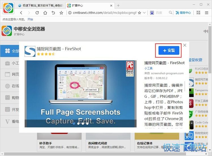The image size is (212, 156).
Task: Open 购物党 popular list item
Action: (196, 135)
